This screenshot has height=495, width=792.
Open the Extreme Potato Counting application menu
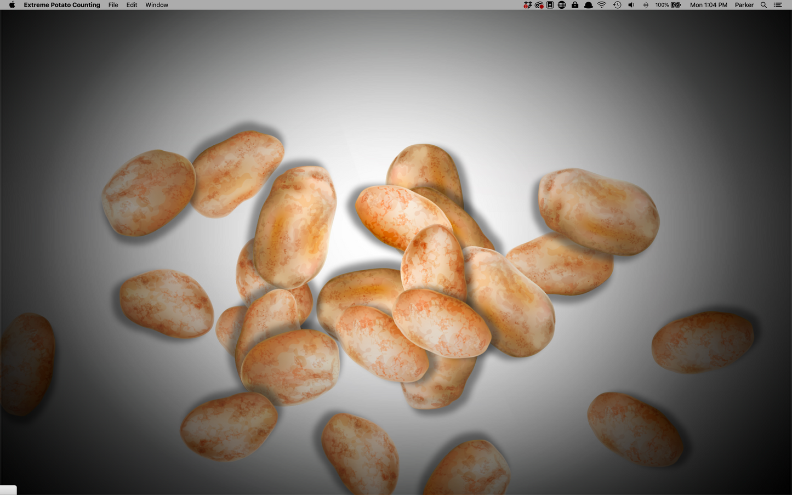tap(61, 5)
